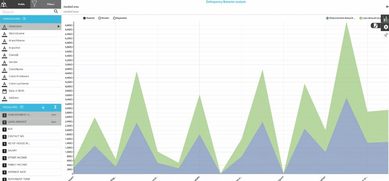Select the ClientName dimension
Viewport: 389px width, 181px height.
30,69
